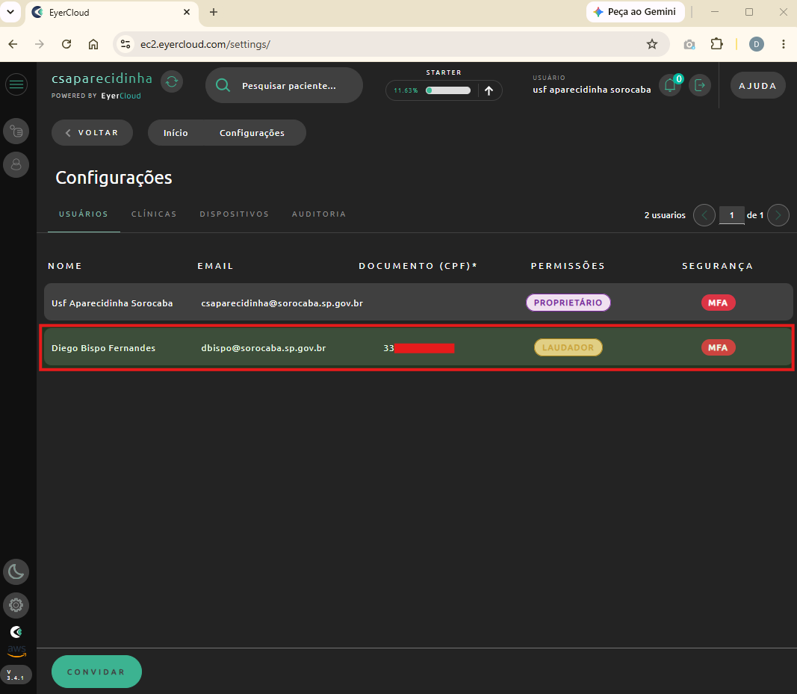Click the page number field
Screen dimensions: 797x694
point(732,215)
